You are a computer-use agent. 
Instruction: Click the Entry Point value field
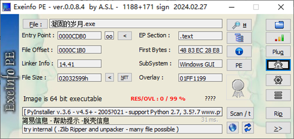tap(79, 36)
